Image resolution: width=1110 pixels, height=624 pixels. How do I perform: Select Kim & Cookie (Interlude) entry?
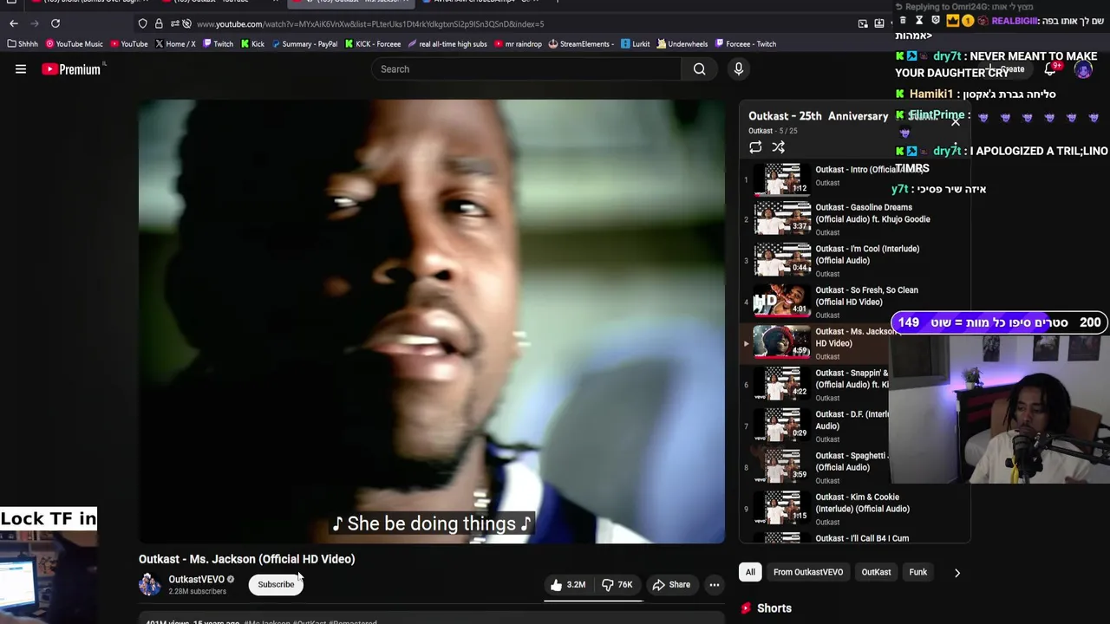[854, 509]
